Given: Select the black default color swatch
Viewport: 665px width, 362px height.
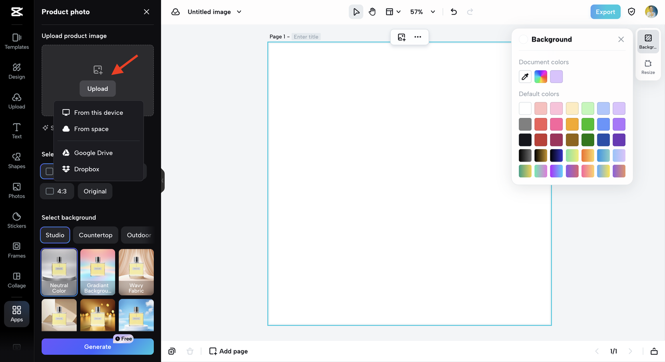Looking at the screenshot, I should 525,140.
